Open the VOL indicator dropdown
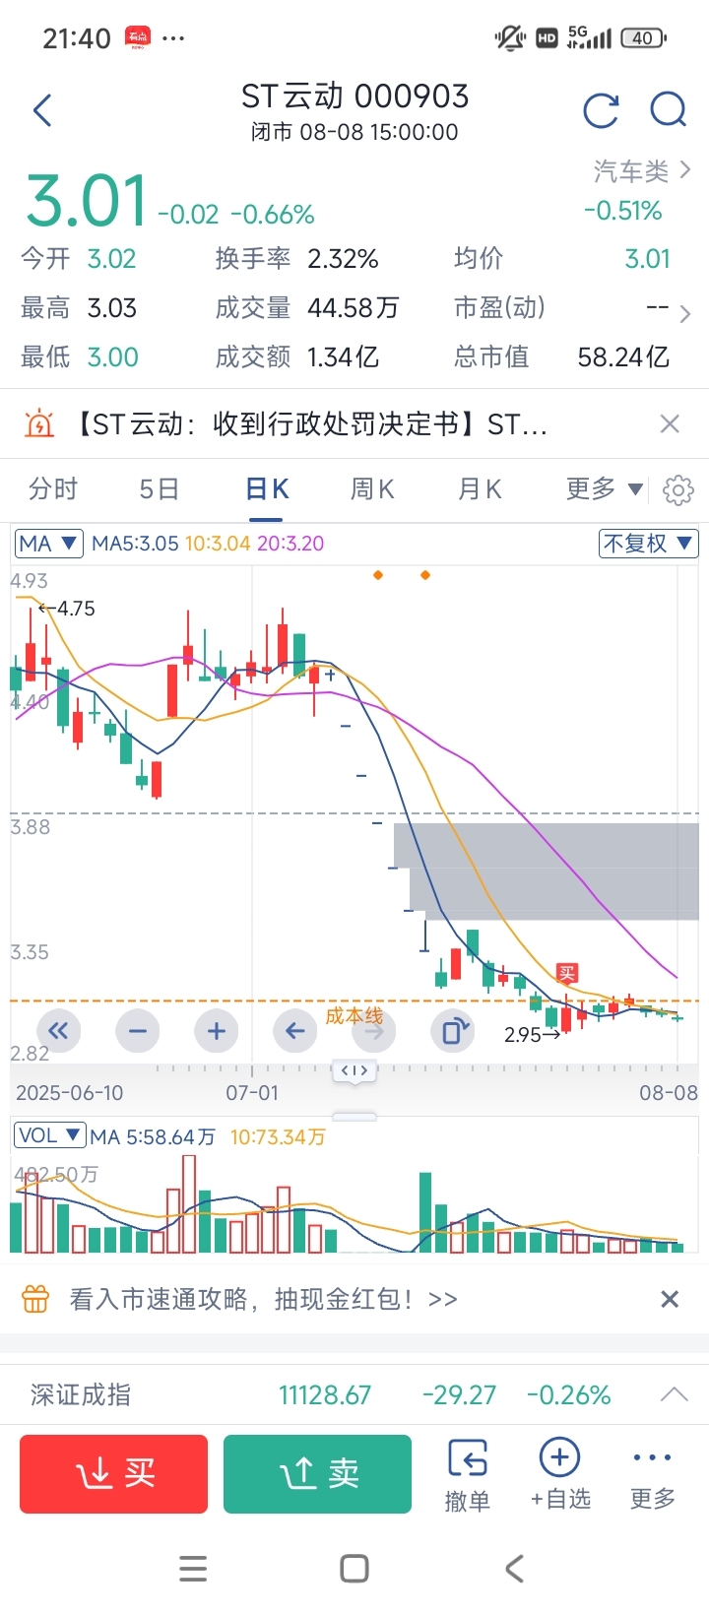Viewport: 709px width, 1615px height. coord(49,1135)
